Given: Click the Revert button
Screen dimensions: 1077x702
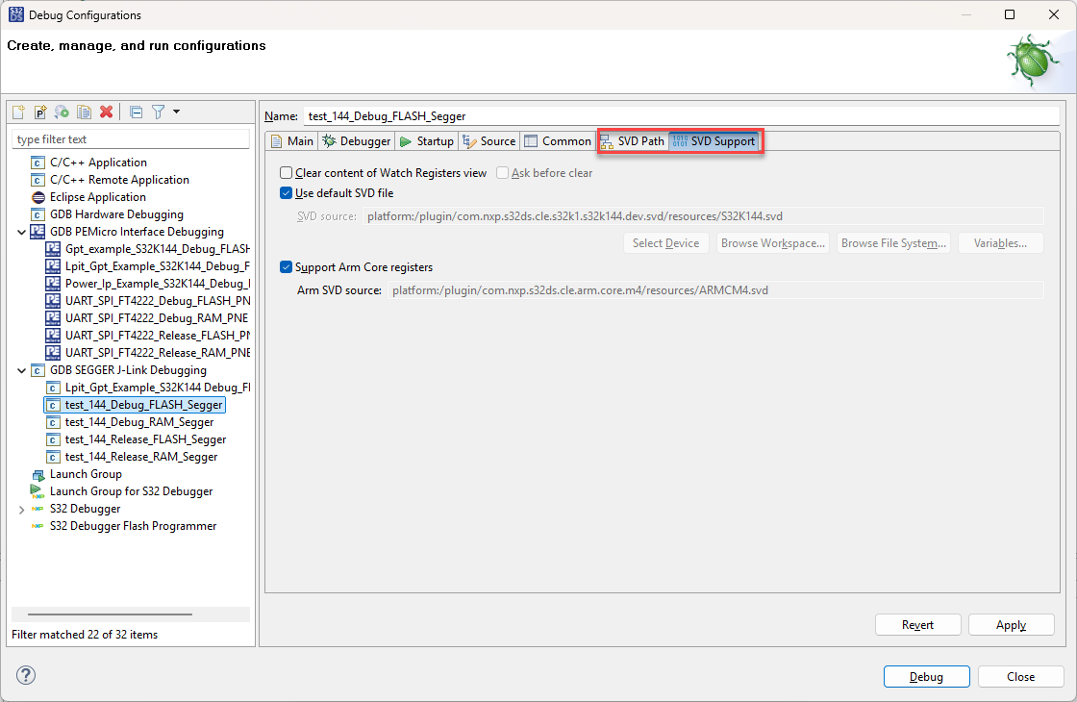Looking at the screenshot, I should tap(917, 625).
